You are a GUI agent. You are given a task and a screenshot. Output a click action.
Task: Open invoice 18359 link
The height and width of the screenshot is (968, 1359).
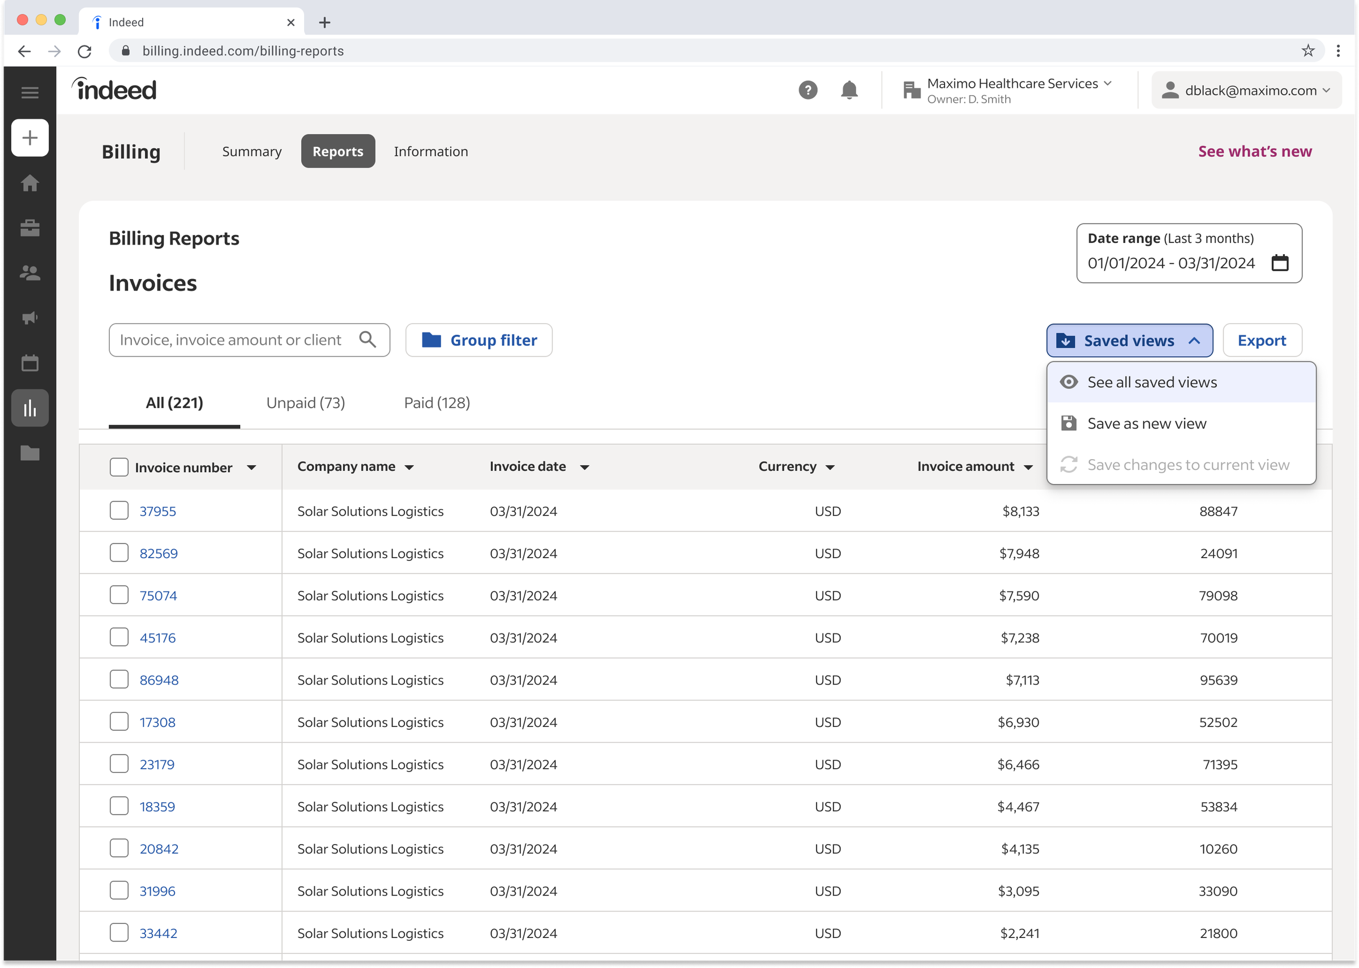click(157, 807)
